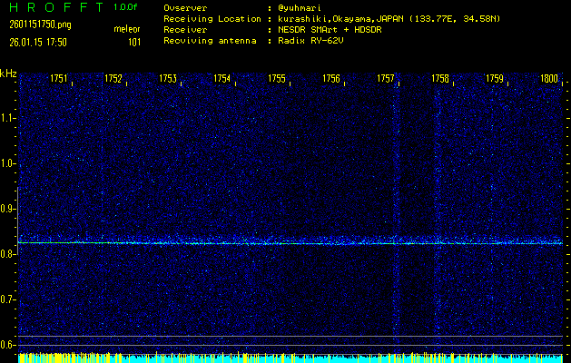This screenshot has width=571, height=363.
Task: Click the 1757 time marker label
Action: click(x=385, y=79)
